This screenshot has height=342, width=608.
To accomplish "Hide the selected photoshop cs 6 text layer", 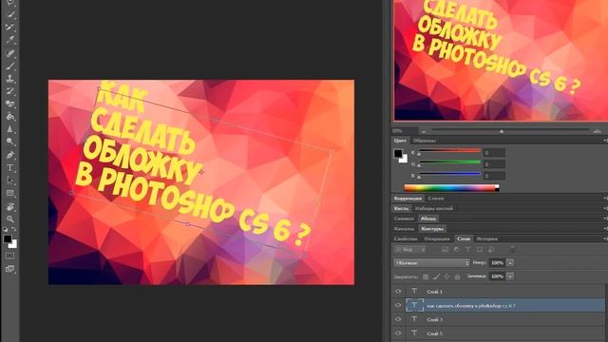I will click(x=398, y=306).
